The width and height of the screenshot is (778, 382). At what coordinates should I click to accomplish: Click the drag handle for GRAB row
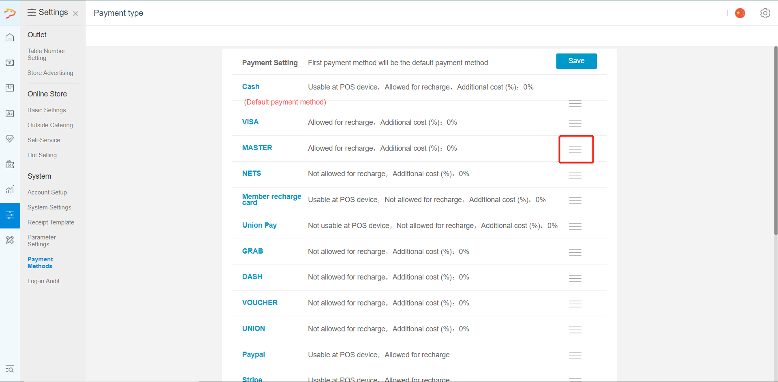pyautogui.click(x=575, y=252)
